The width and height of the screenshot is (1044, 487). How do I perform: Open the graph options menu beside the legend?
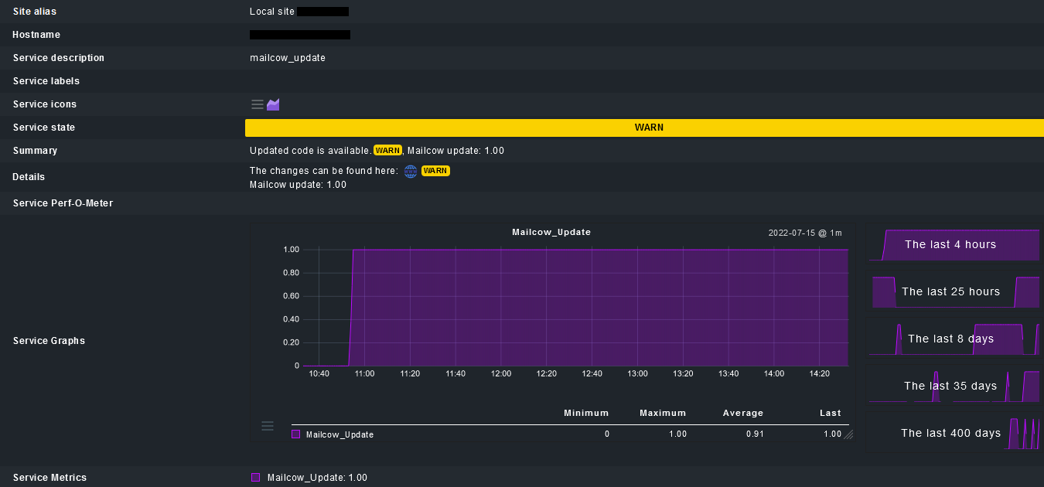coord(268,426)
